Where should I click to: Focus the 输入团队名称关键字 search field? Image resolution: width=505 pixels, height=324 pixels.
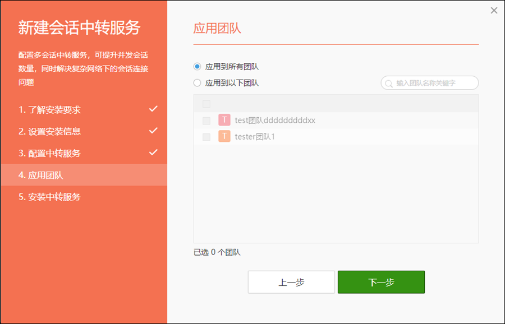coord(430,83)
